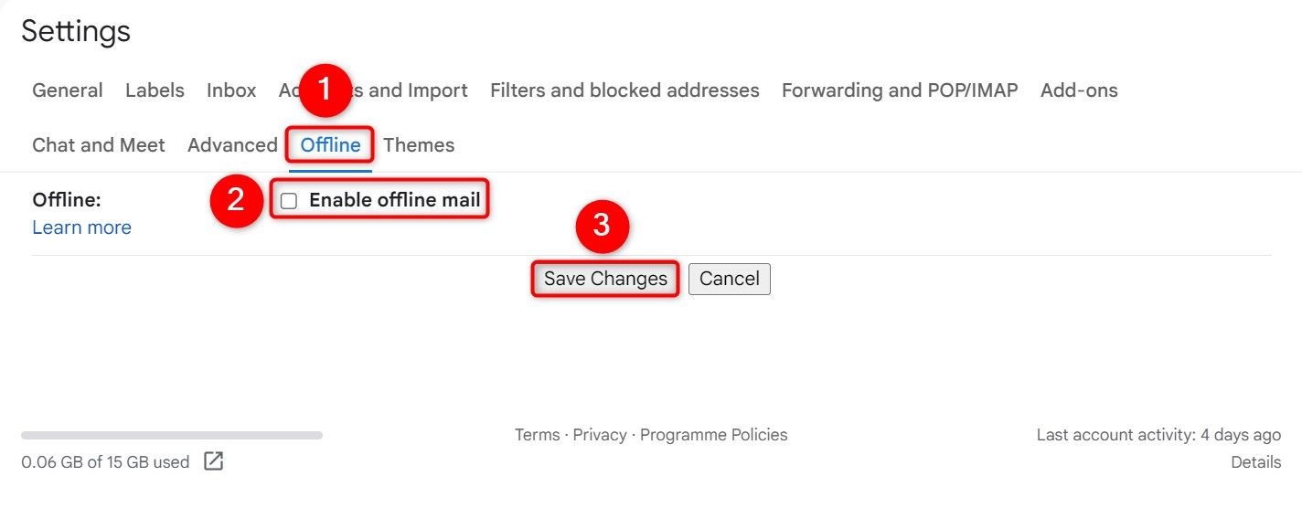1302x508 pixels.
Task: Open the Terms link
Action: pos(537,435)
